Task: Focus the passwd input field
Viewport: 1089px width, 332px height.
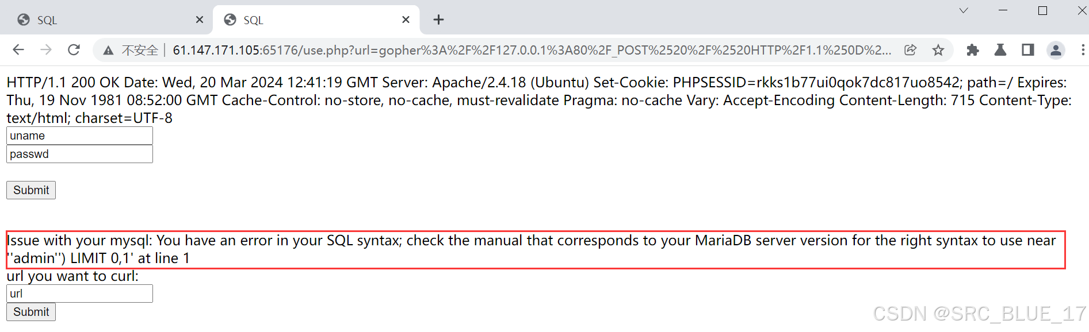Action: (x=79, y=154)
